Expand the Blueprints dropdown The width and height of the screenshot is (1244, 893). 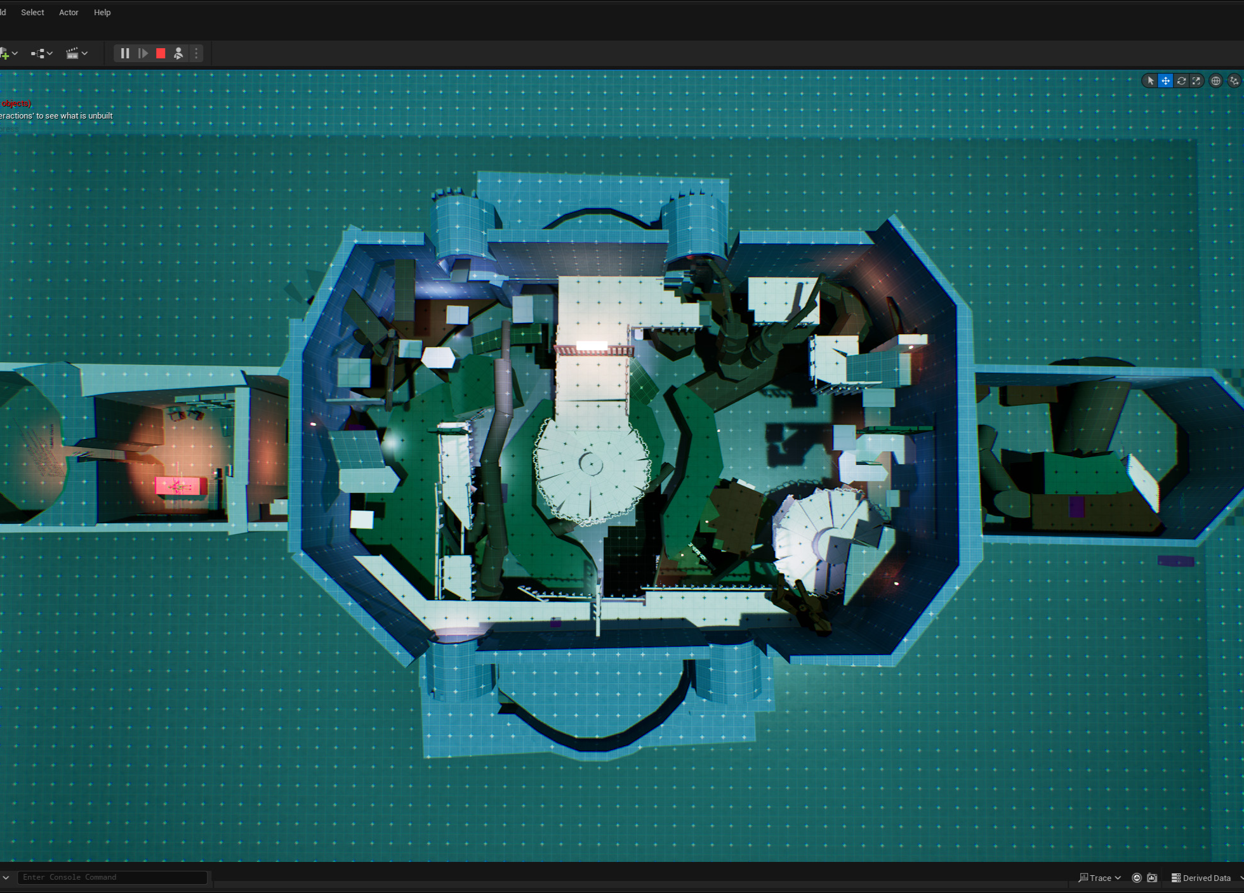click(x=41, y=53)
